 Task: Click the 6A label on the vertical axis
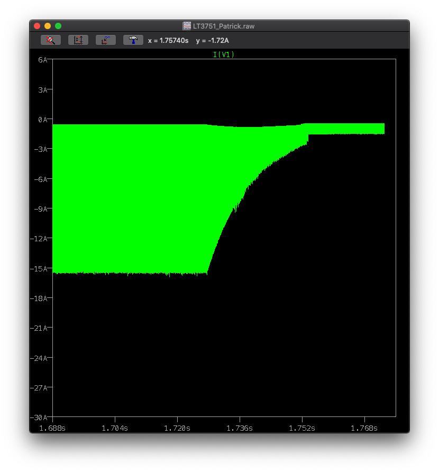(42, 60)
